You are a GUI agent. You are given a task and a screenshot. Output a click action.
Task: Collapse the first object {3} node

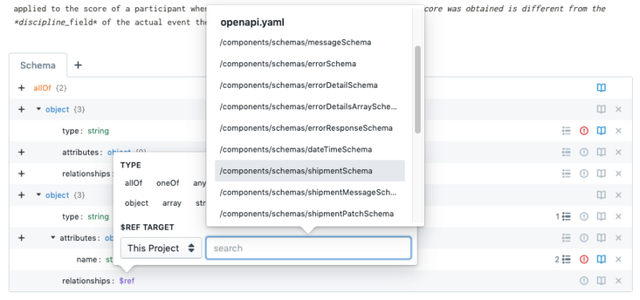(38, 109)
